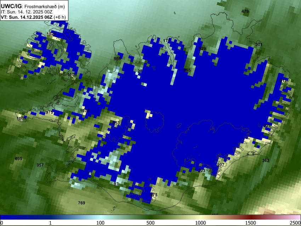Click the 321 value on the map
Viewport: 301px width, 226px height.
[x=267, y=126]
